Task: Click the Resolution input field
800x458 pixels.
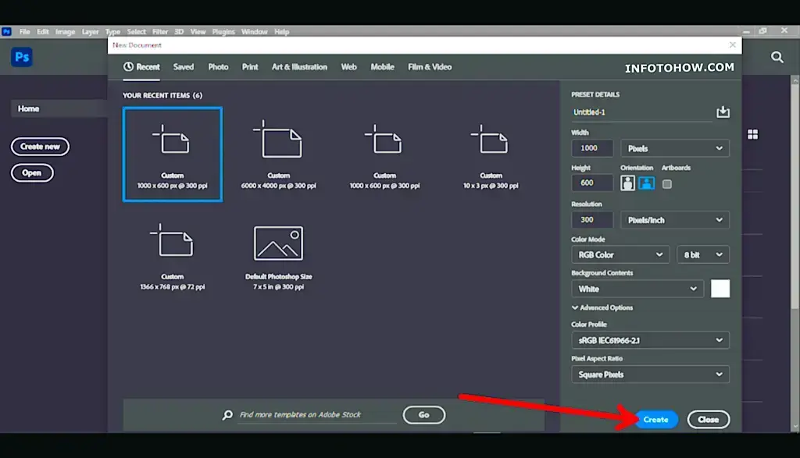Action: pyautogui.click(x=592, y=220)
